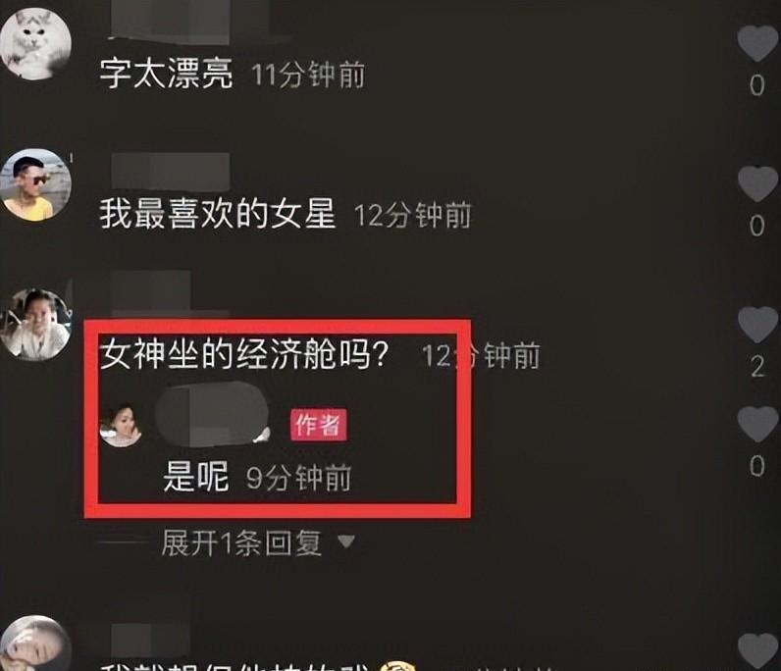Tap the author's reply text "是呢"
781x671 pixels.
196,476
